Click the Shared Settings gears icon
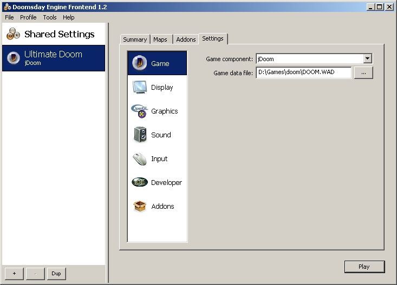This screenshot has width=397, height=285. click(14, 34)
